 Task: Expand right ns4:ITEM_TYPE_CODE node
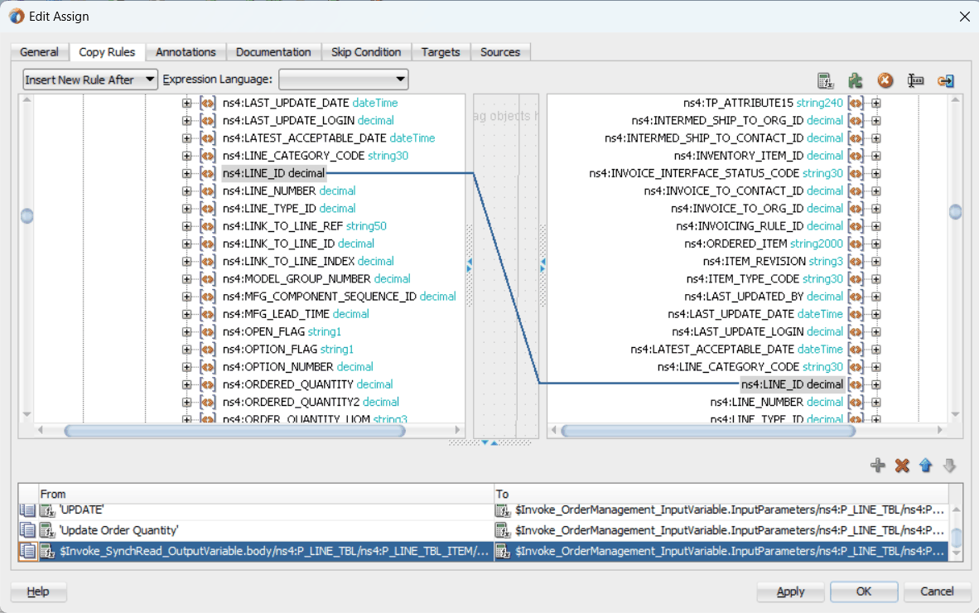point(876,279)
